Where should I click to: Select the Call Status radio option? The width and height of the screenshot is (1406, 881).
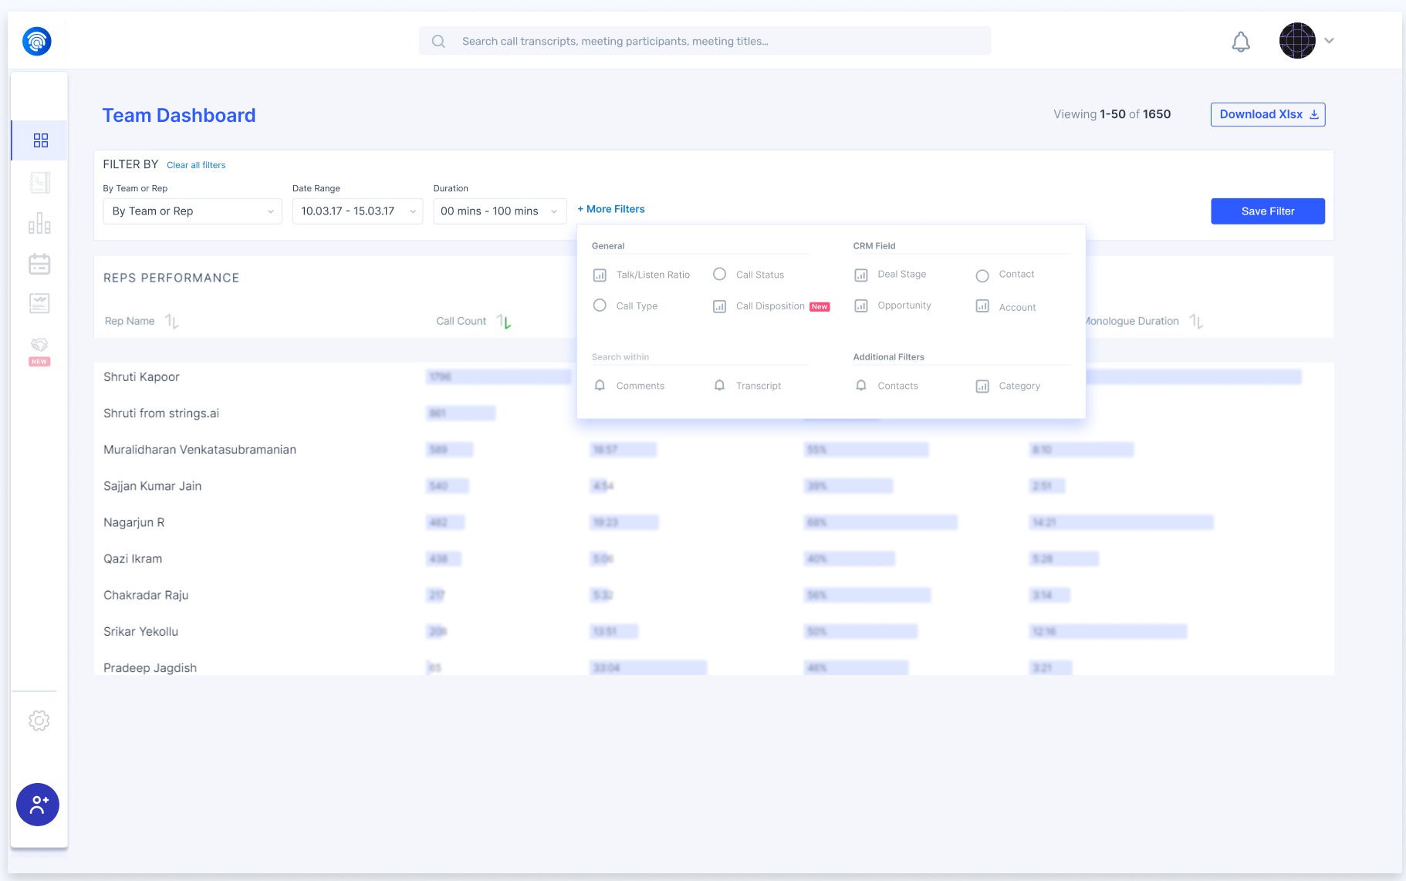tap(719, 275)
